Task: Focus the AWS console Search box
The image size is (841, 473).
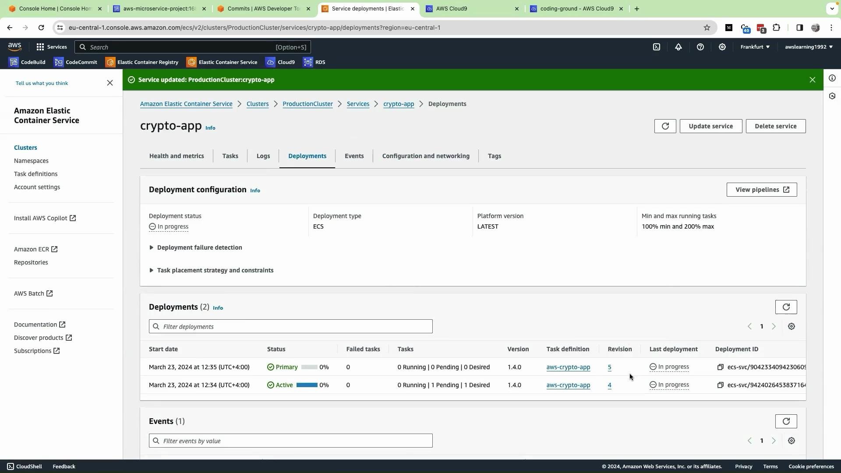Action: [x=193, y=47]
